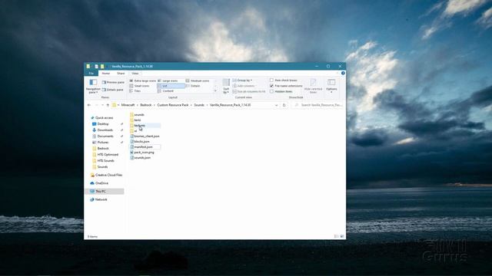Open Desktop in navigation pane
This screenshot has width=492, height=276.
pyautogui.click(x=102, y=124)
